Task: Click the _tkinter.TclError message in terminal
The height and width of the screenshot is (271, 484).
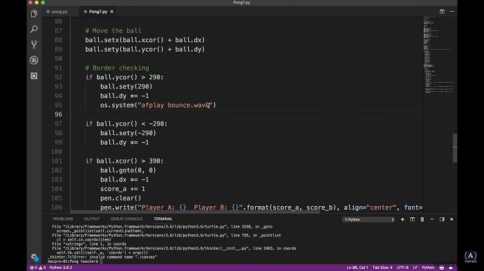Action: click(x=102, y=257)
